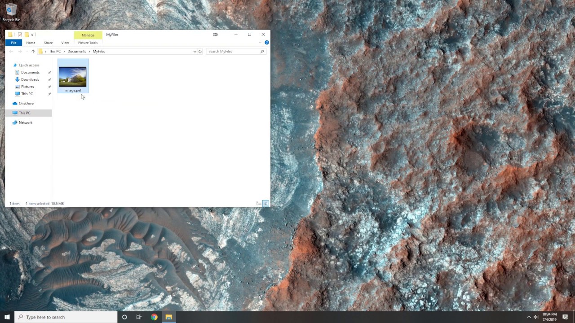Minimize the MyFiles Explorer window
The image size is (575, 323).
(236, 35)
